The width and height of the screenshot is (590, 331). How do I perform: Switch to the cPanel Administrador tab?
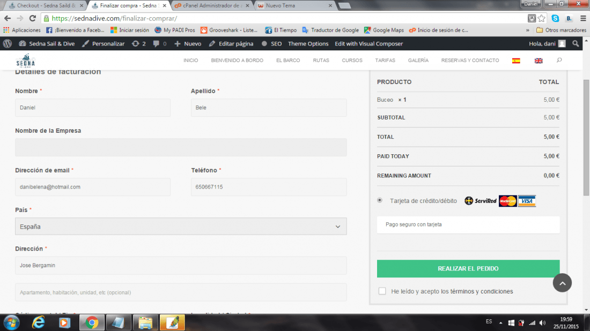click(x=212, y=6)
